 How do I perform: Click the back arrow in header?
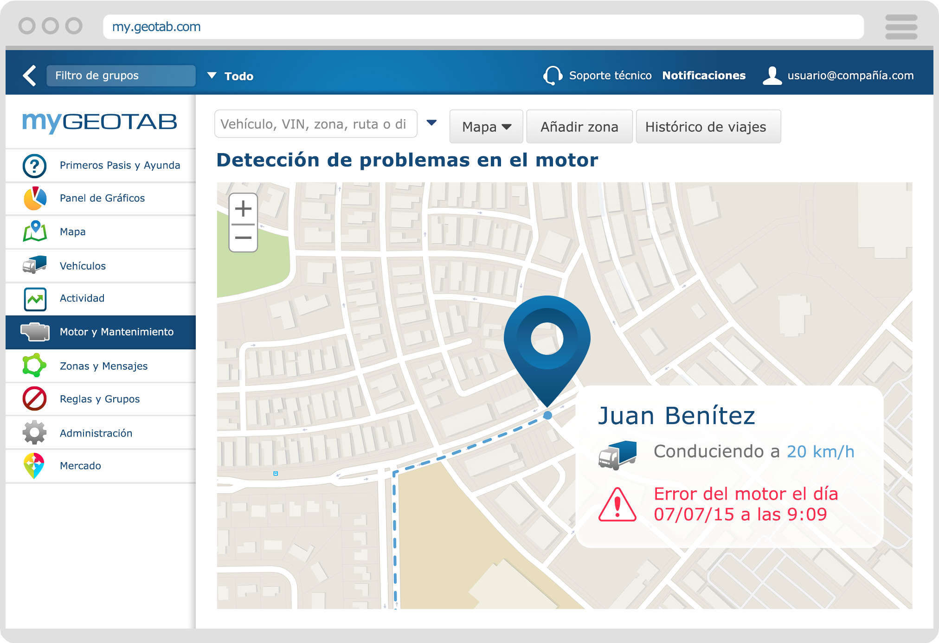pyautogui.click(x=30, y=76)
